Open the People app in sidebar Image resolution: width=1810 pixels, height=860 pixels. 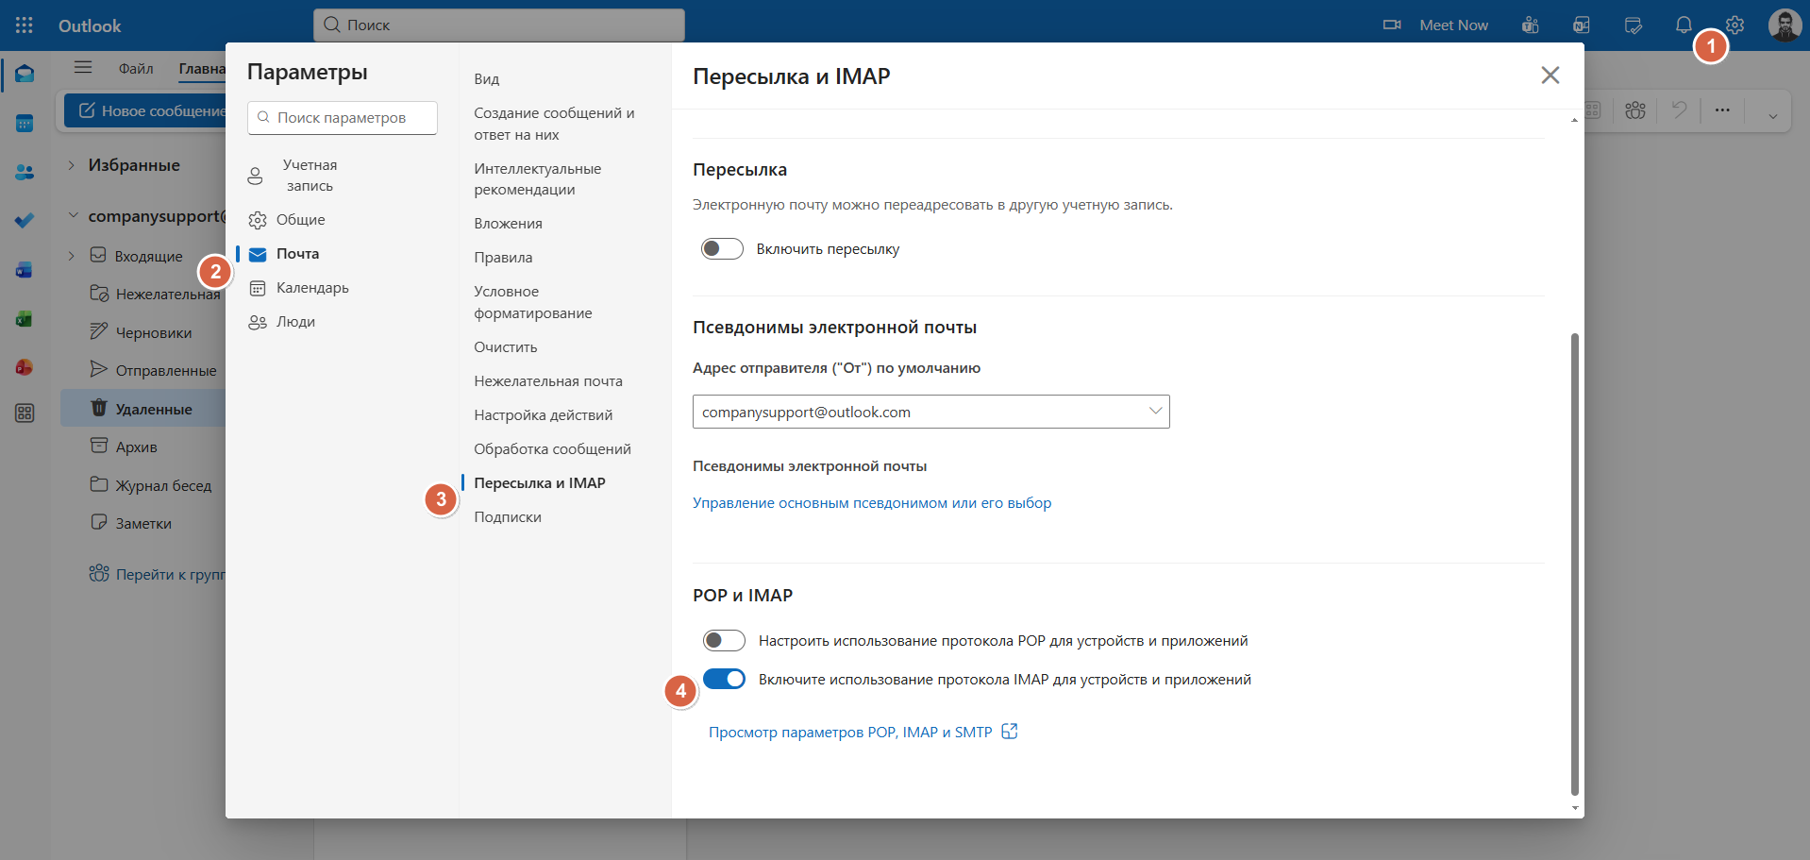[x=25, y=173]
